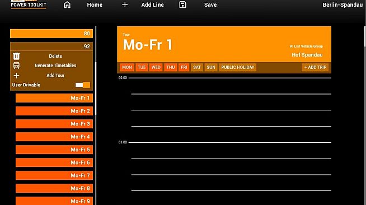Viewport: 366px width, 205px height.
Task: Enable the SAT day button
Action: (x=197, y=67)
